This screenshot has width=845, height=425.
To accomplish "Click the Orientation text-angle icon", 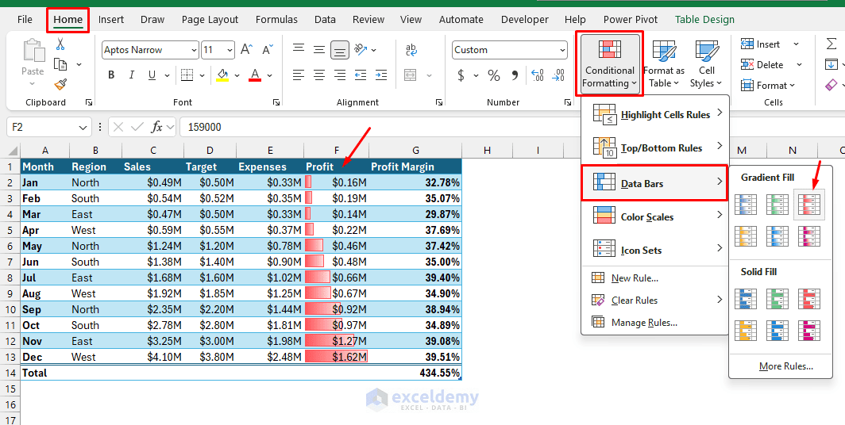I will pos(361,49).
